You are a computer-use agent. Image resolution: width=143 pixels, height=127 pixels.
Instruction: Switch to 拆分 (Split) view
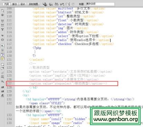point(15,4)
